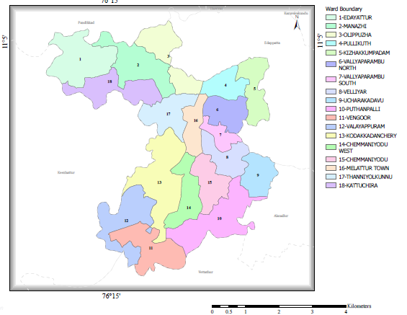The height and width of the screenshot is (315, 407).
Task: Click the 'Vettathur' place label
Action: pyautogui.click(x=205, y=272)
